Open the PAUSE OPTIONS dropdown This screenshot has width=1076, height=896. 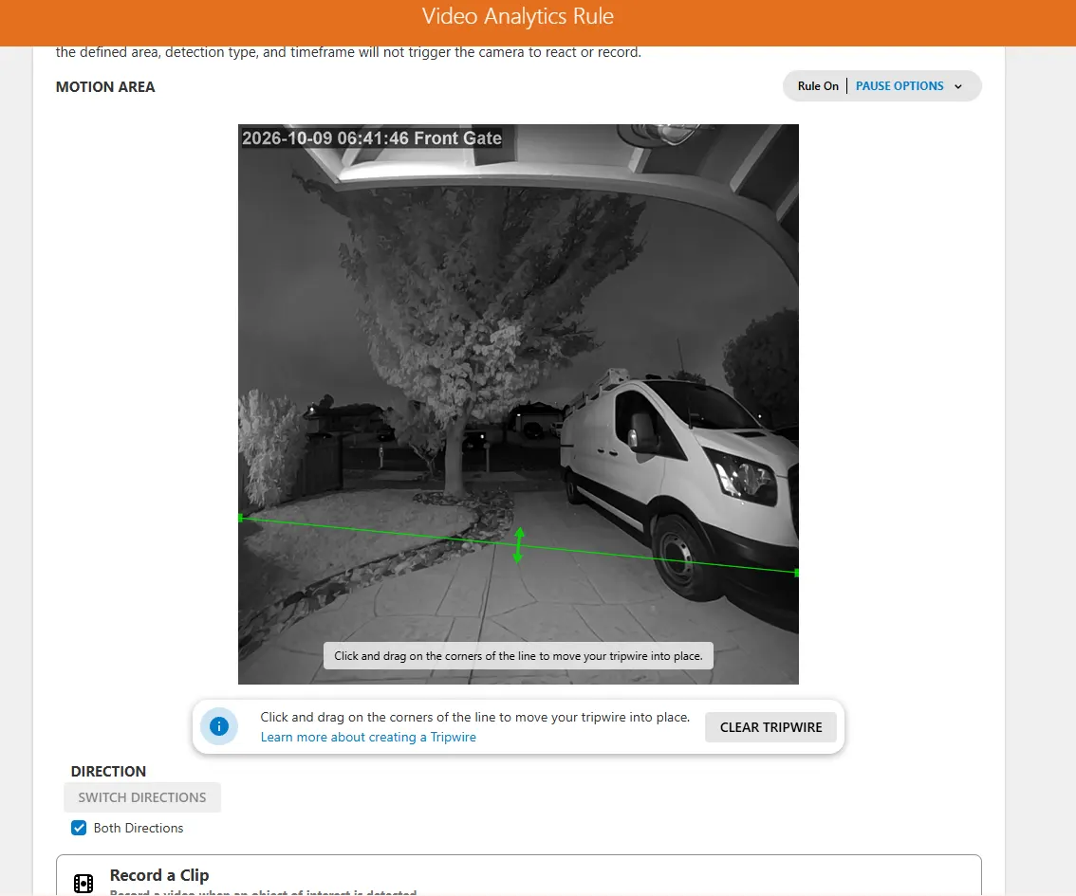[908, 86]
